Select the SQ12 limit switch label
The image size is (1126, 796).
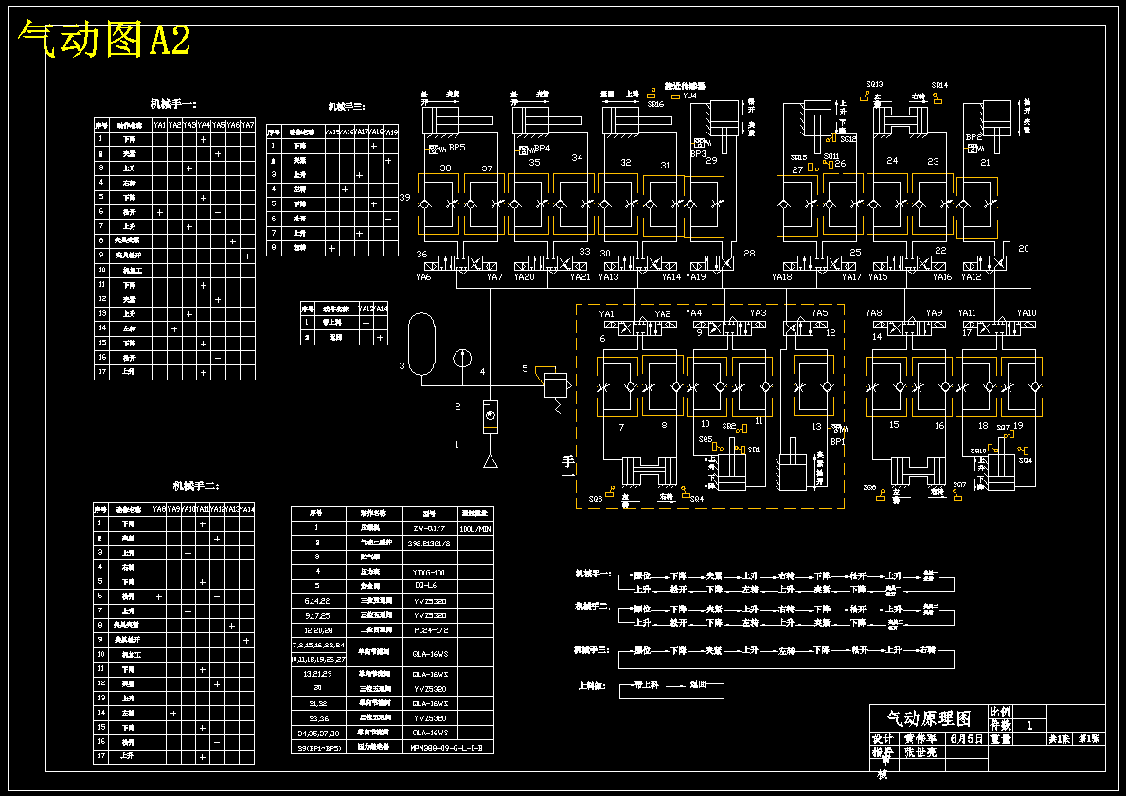[x=849, y=139]
